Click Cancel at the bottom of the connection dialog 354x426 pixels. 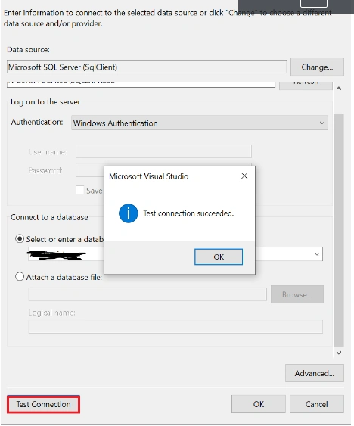tap(316, 404)
